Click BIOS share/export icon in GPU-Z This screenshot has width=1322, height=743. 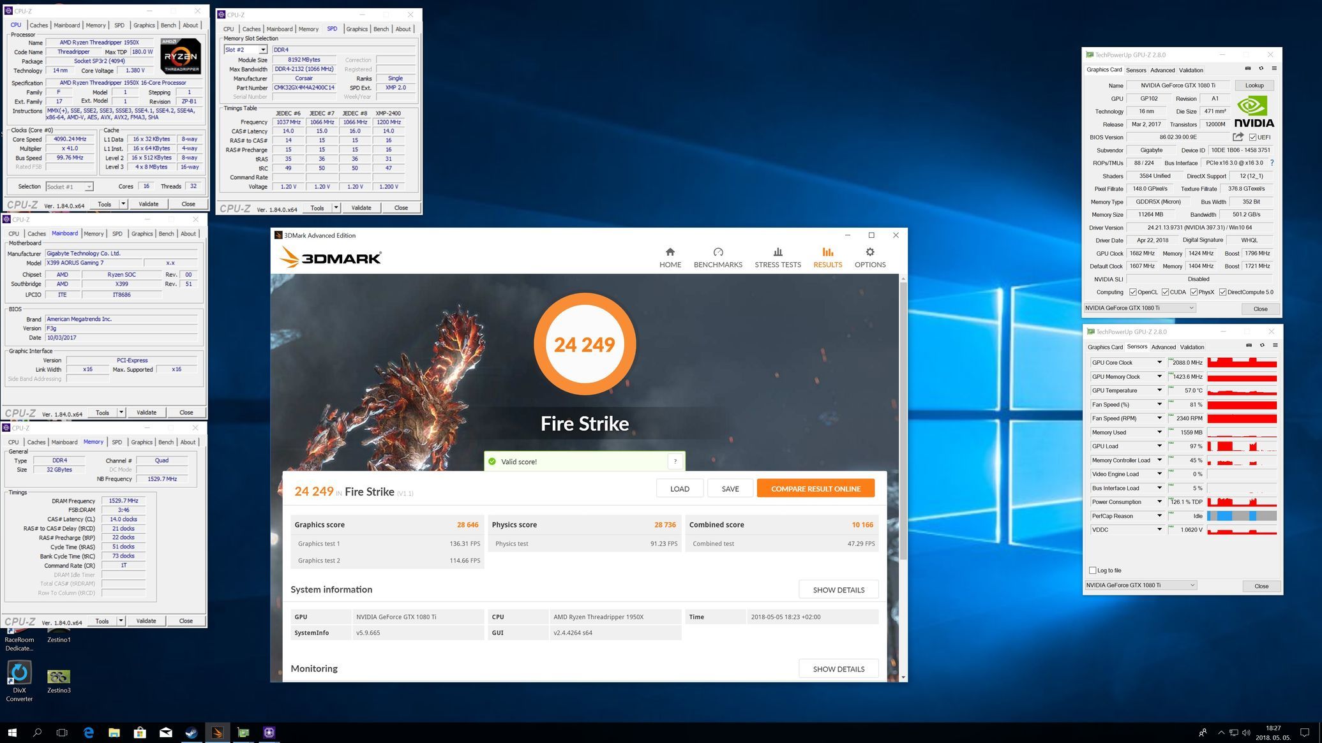click(1238, 137)
